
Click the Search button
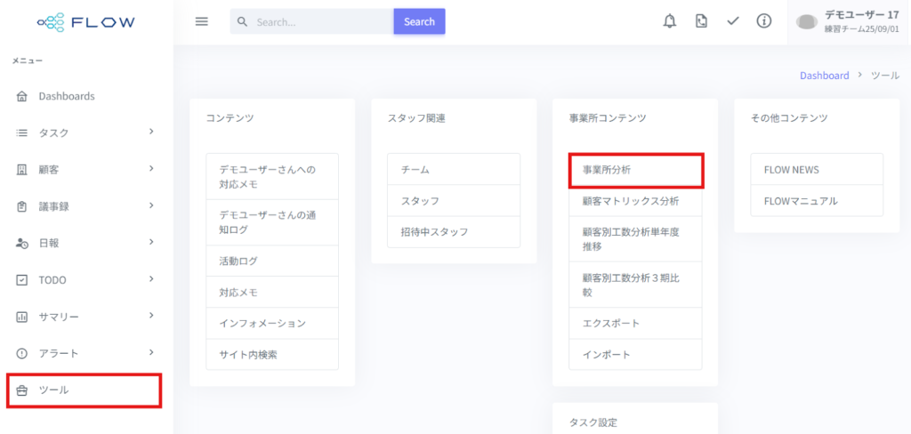pyautogui.click(x=419, y=21)
